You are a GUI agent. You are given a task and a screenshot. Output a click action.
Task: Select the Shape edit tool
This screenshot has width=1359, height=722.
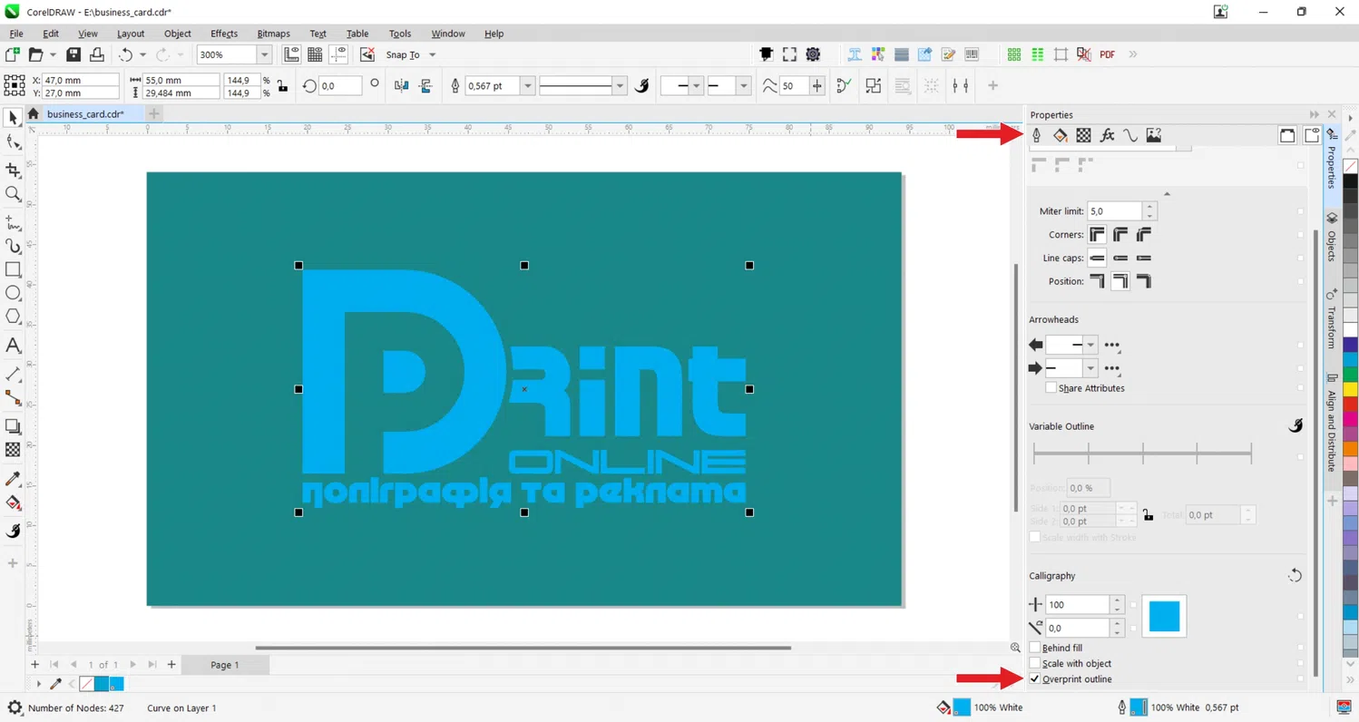pyautogui.click(x=13, y=142)
